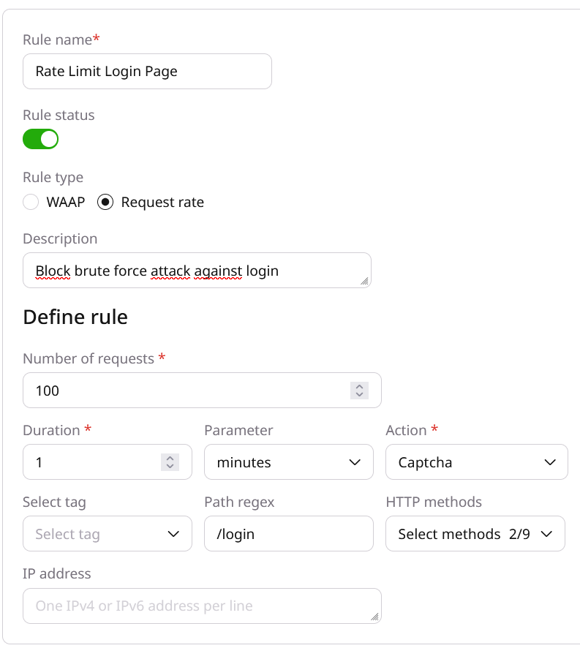Click the chevron icon in Select tag field

174,534
